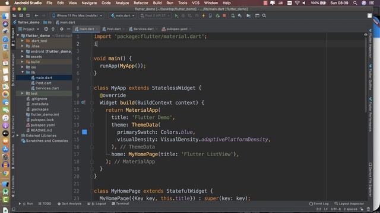This screenshot has width=380, height=213.
Task: Click the Flutter Hot Reload lightning icon
Action: point(204,16)
